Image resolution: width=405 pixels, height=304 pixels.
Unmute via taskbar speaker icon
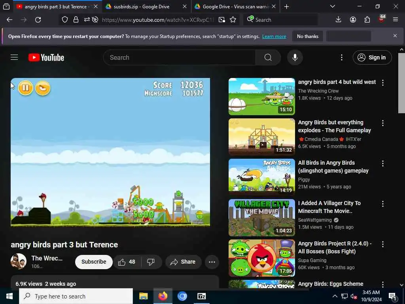pyautogui.click(x=353, y=296)
